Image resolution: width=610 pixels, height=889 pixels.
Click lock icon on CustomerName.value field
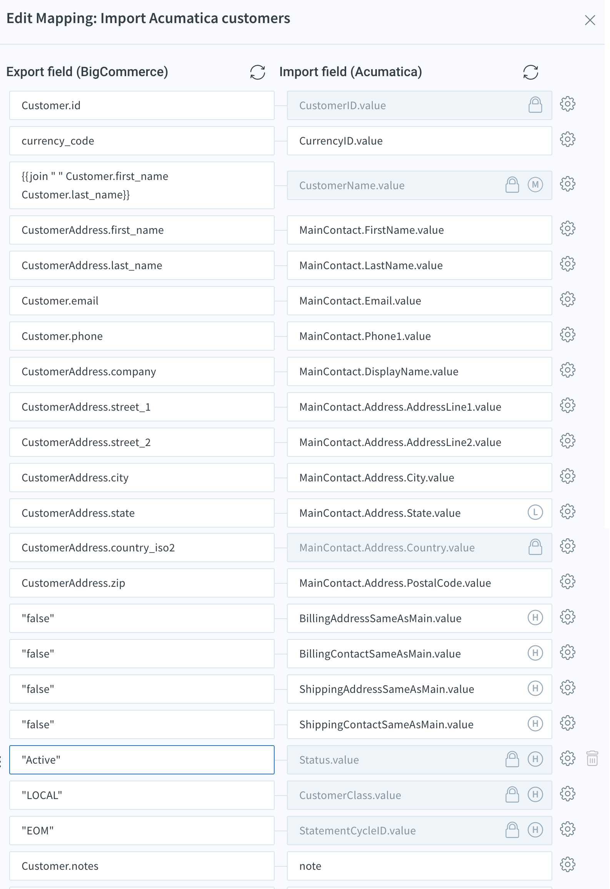512,185
